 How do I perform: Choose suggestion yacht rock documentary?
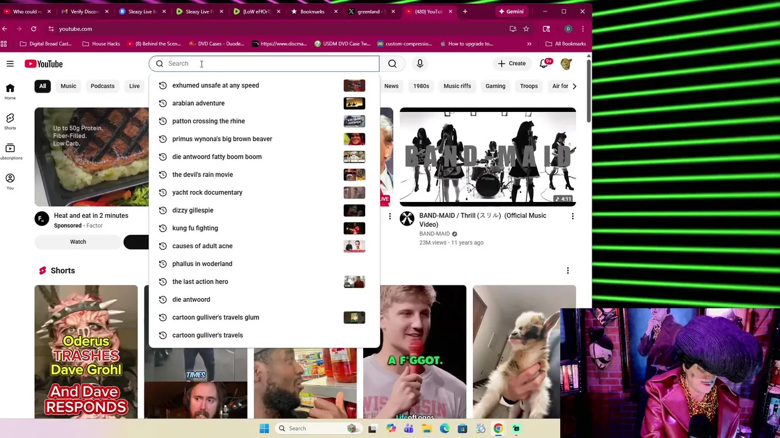(264, 192)
